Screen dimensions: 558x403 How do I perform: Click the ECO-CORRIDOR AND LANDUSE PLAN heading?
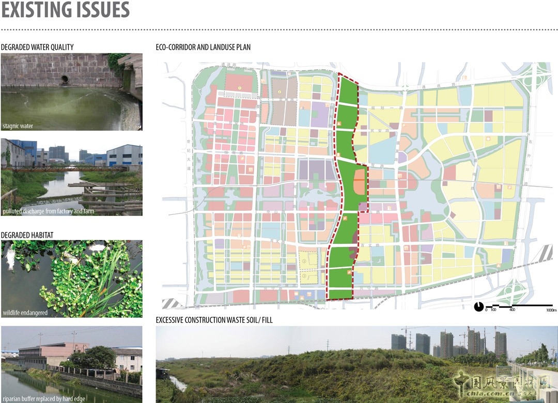click(x=203, y=47)
